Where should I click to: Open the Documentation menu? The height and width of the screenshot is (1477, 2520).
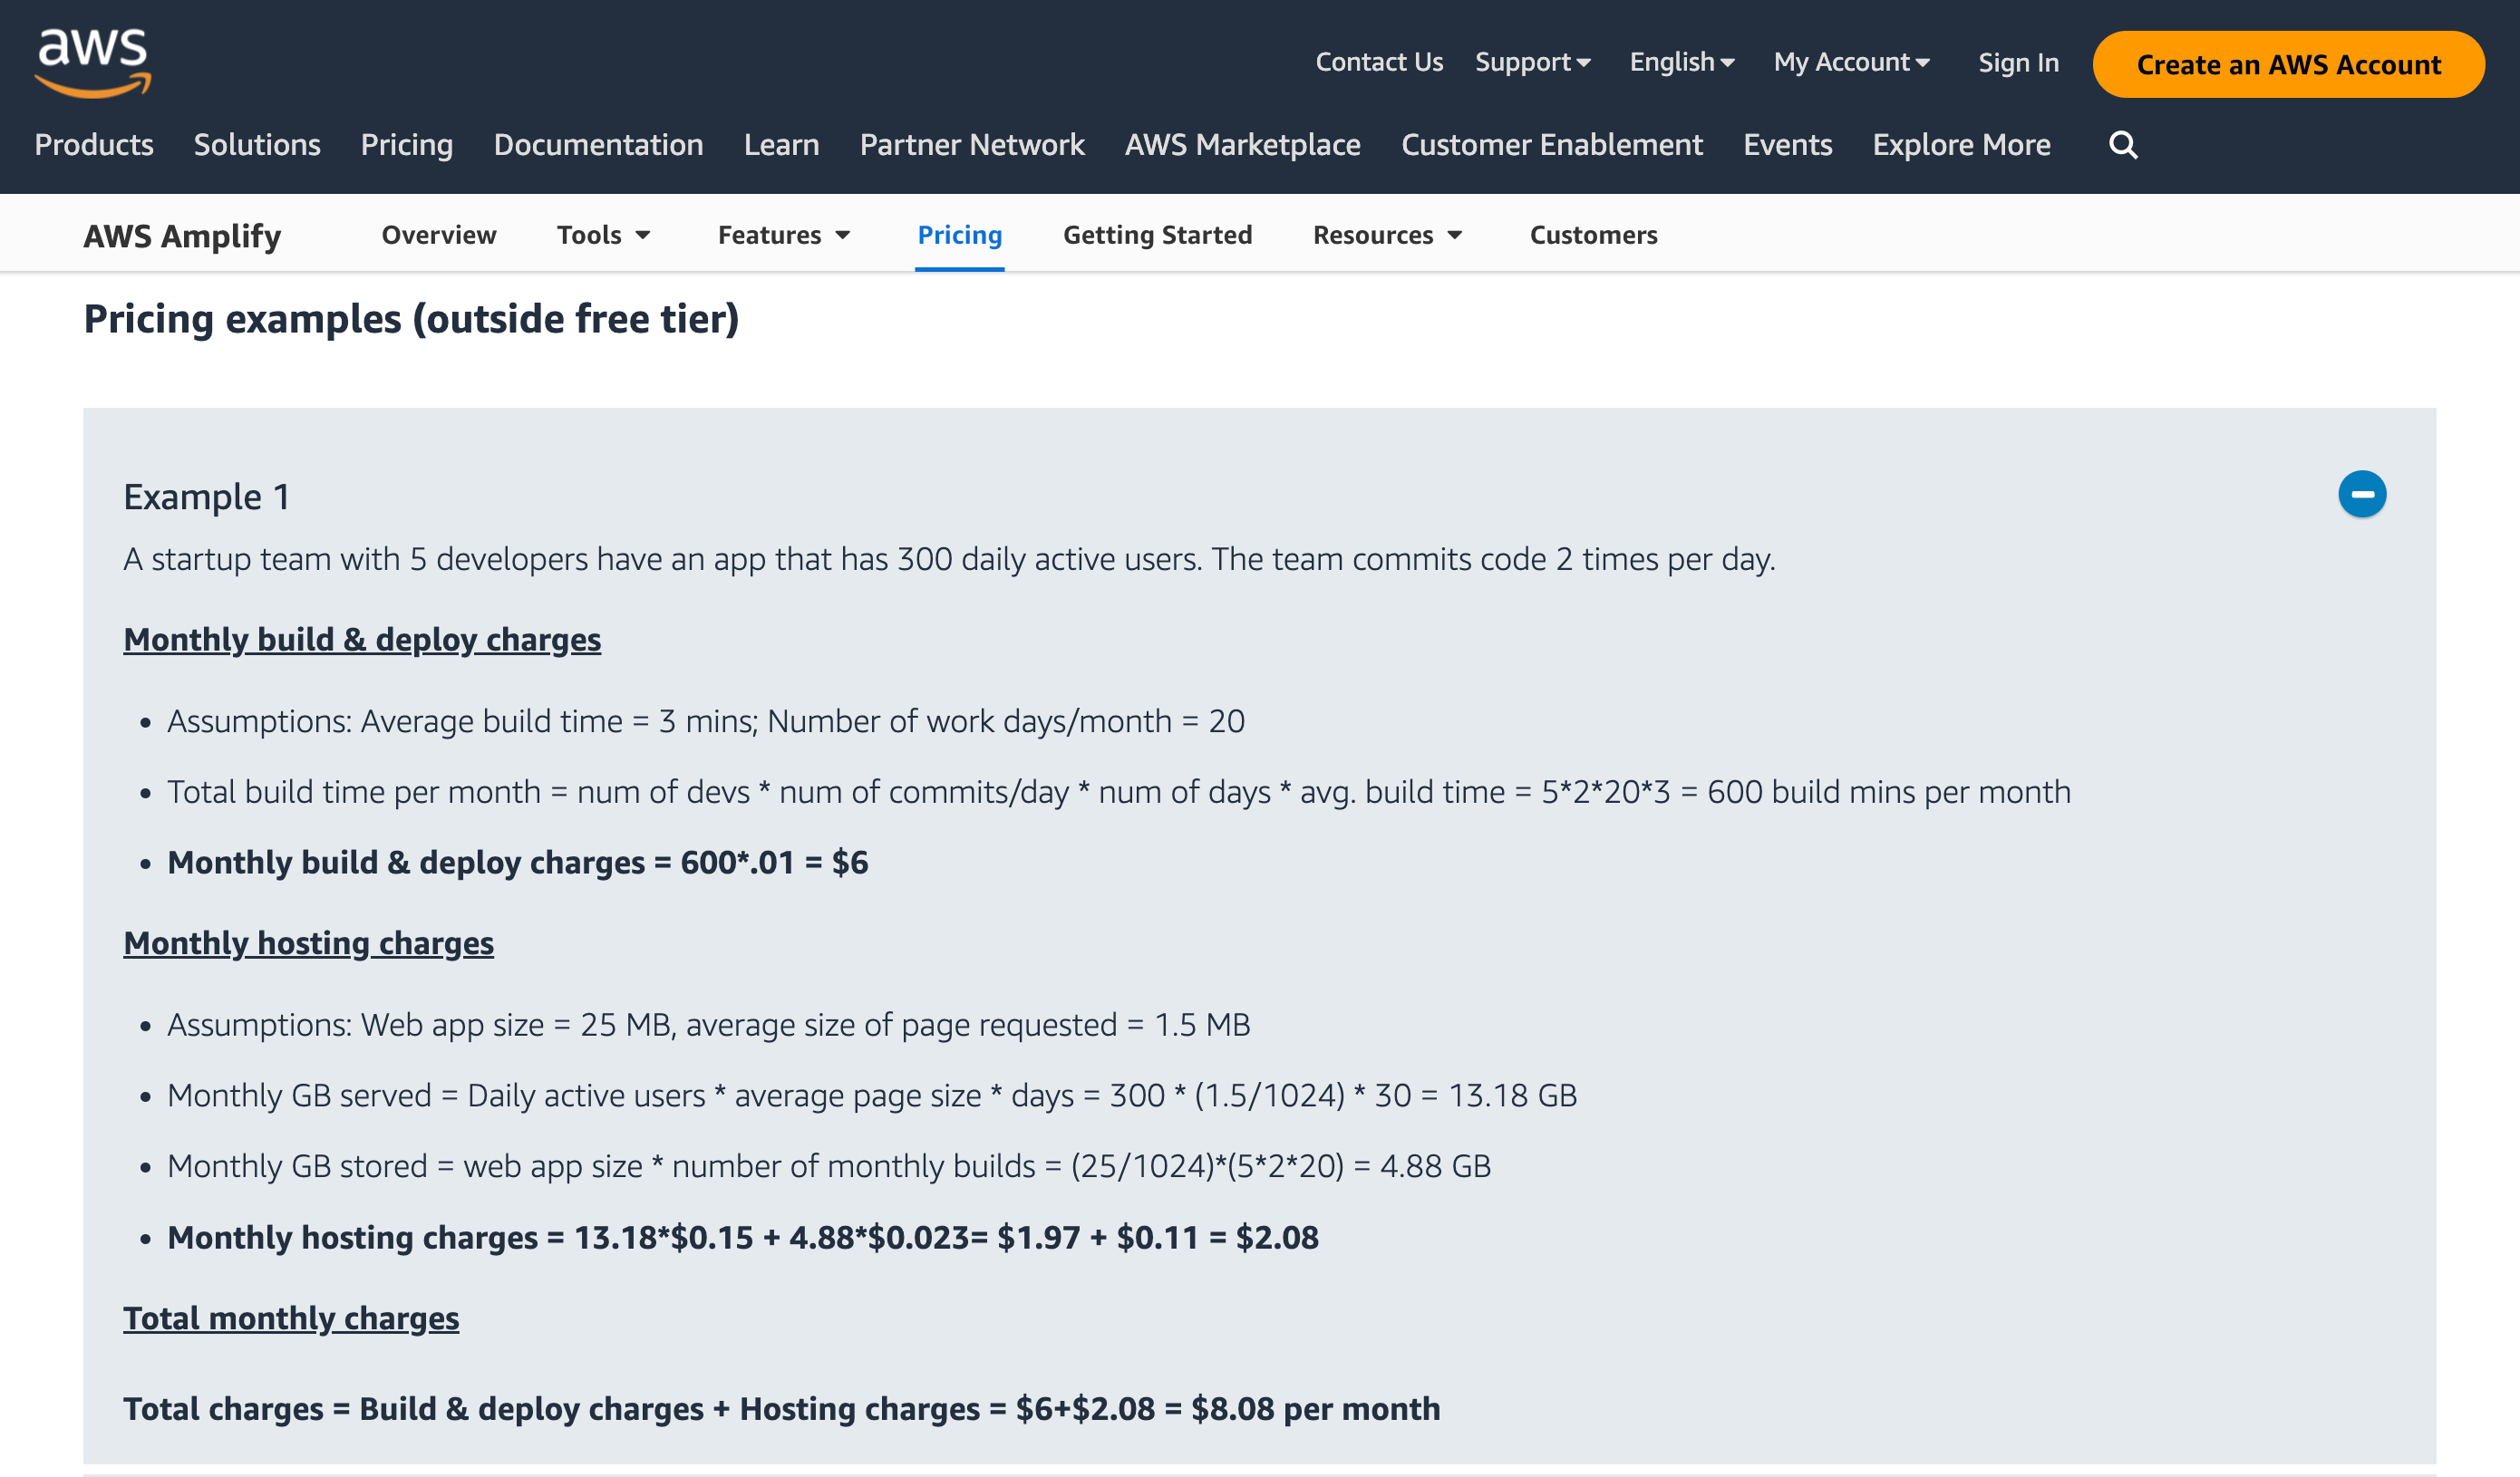click(598, 145)
